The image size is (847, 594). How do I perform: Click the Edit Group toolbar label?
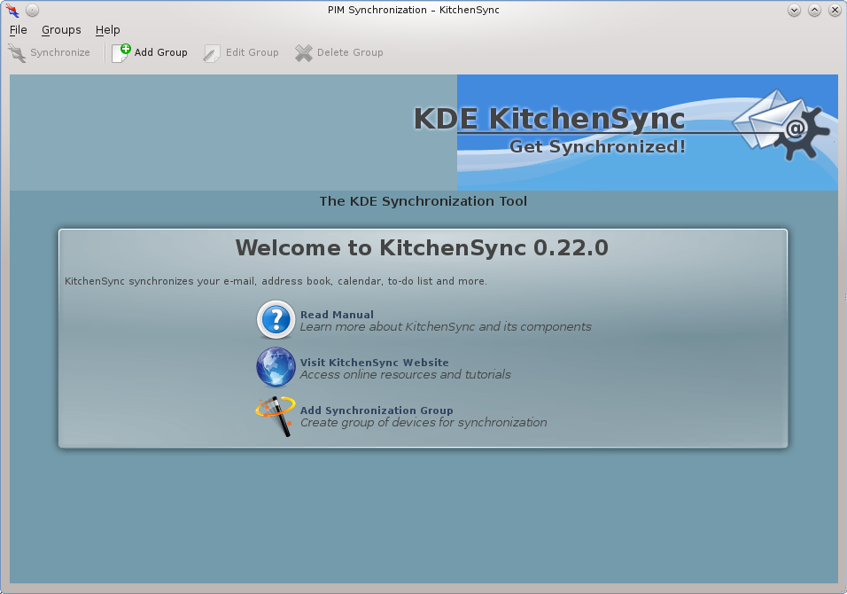click(x=253, y=52)
